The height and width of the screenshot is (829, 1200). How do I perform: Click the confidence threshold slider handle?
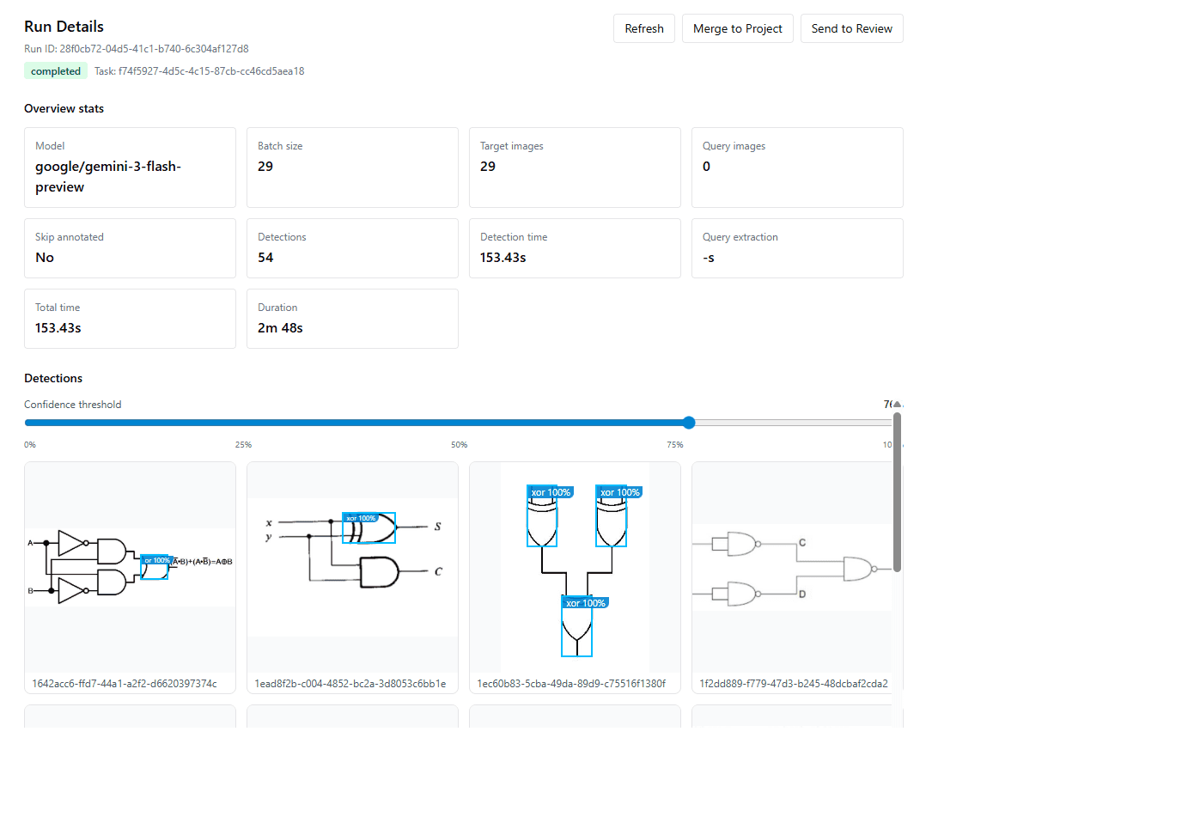pyautogui.click(x=688, y=423)
